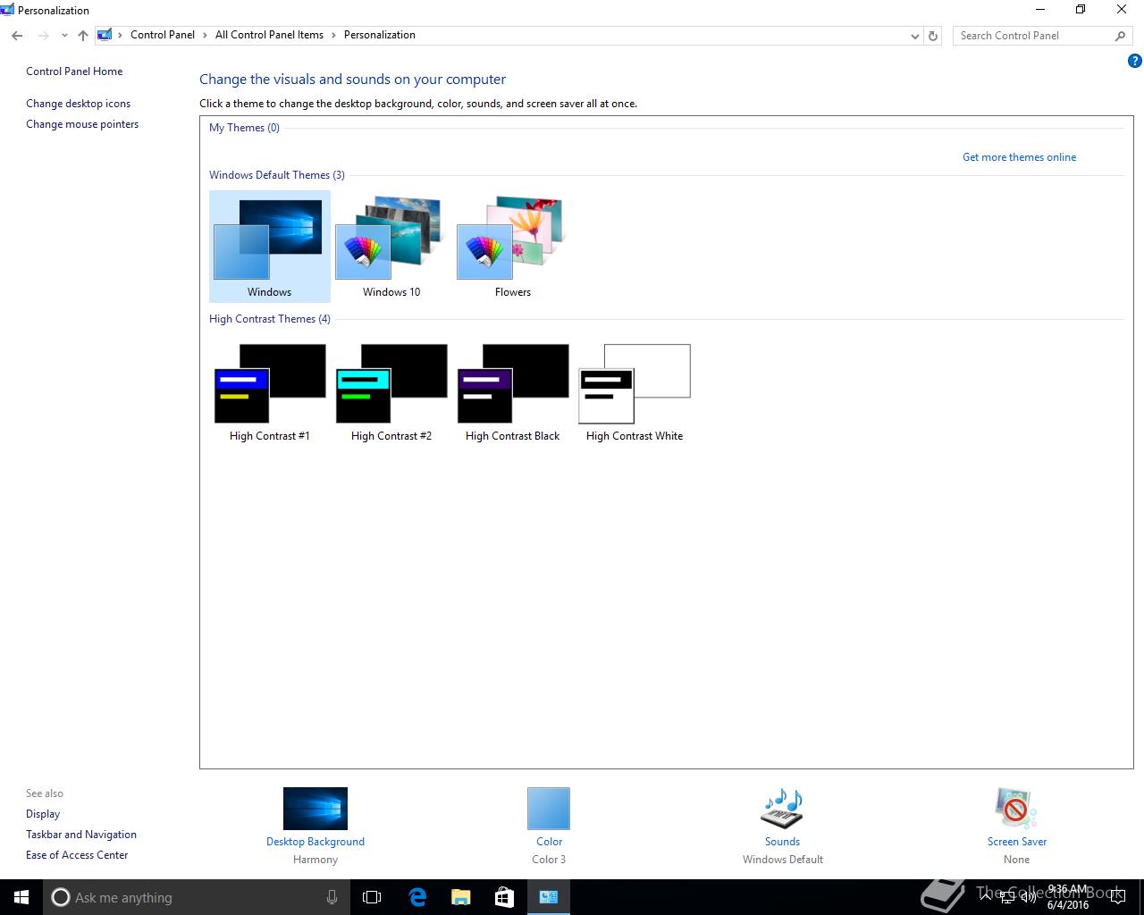Open Change mouse pointers
The image size is (1144, 915).
coord(82,124)
